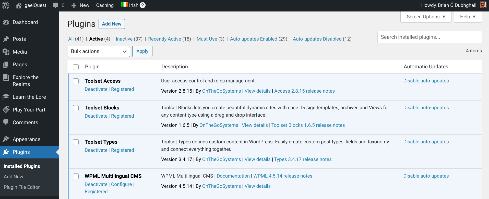Filter by Must-Use plugins
This screenshot has width=489, height=199.
[207, 39]
